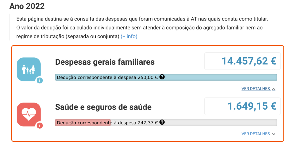The height and width of the screenshot is (147, 290).
Task: Click the 14.457,62 € amount box
Action: (x=242, y=61)
